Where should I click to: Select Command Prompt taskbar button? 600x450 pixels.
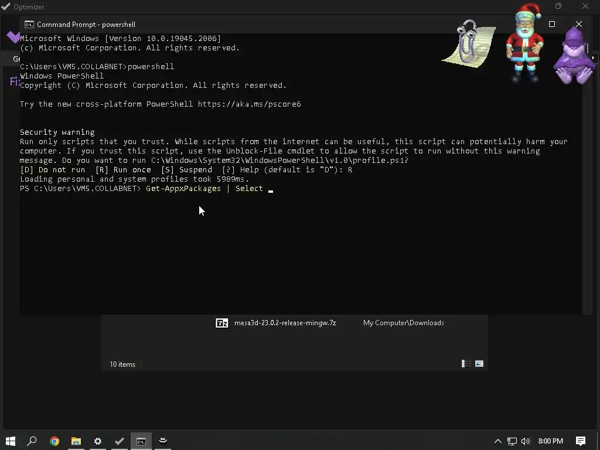tap(141, 441)
